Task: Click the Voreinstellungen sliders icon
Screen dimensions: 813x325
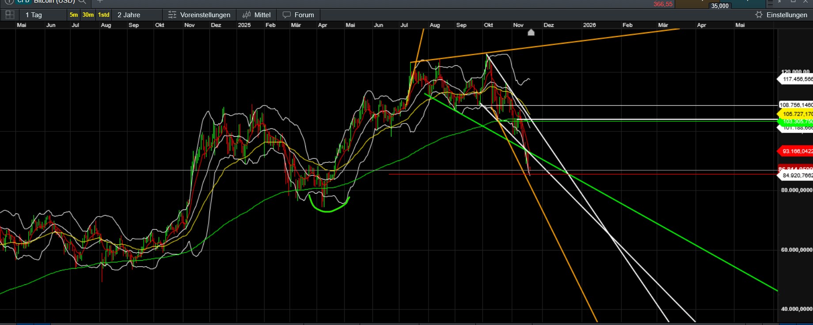Action: [172, 15]
